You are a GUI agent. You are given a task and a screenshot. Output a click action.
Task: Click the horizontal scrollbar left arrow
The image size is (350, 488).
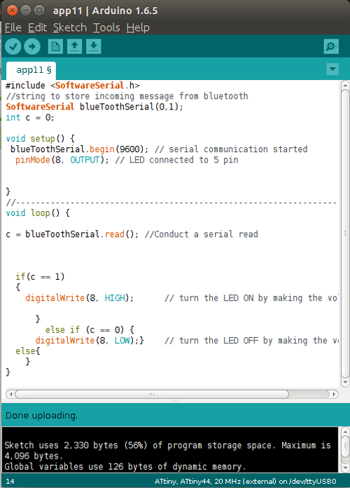pyautogui.click(x=10, y=394)
